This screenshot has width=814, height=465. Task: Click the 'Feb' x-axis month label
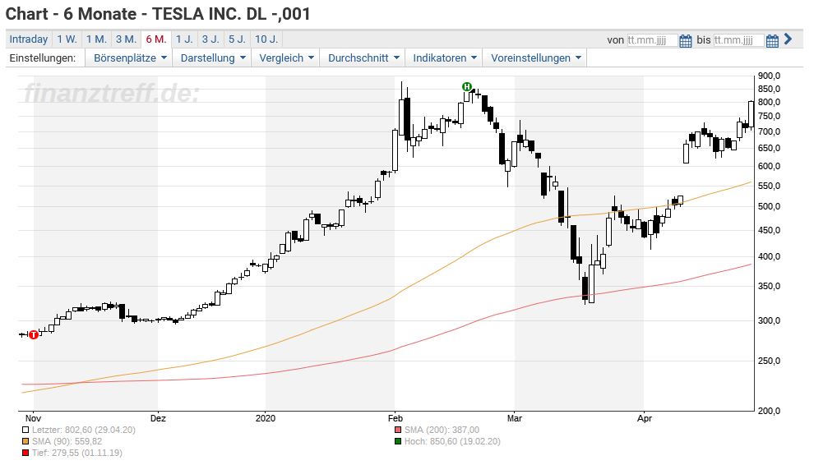tap(395, 418)
